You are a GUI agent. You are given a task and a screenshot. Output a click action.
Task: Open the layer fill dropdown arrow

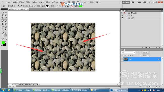coord(149,56)
